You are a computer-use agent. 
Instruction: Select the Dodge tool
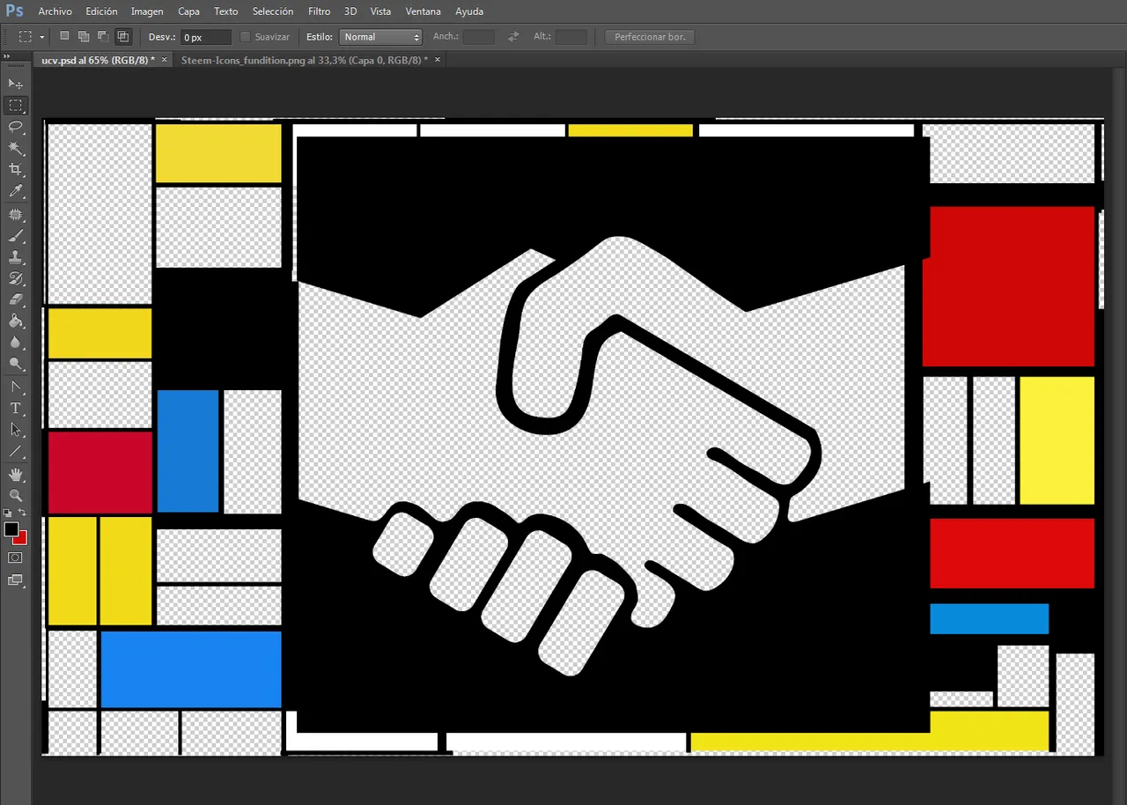pyautogui.click(x=15, y=363)
